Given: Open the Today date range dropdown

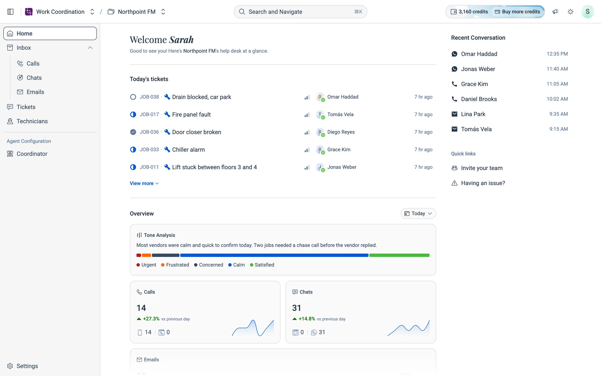Looking at the screenshot, I should click(418, 213).
